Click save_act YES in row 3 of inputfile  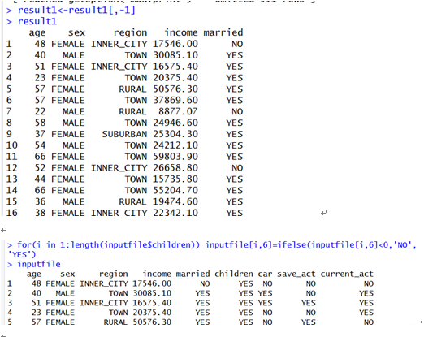[x=308, y=303]
